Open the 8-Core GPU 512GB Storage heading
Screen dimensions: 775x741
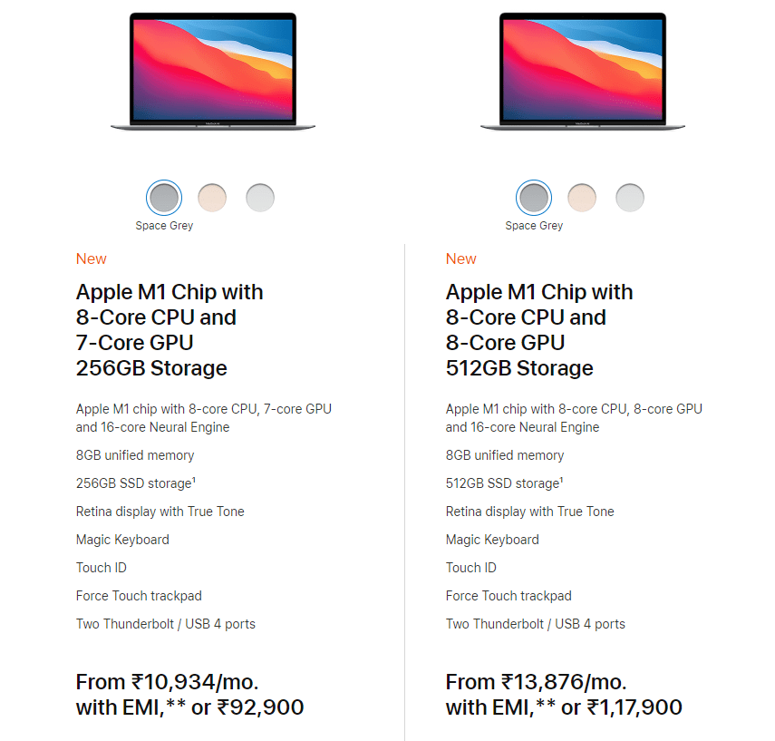point(539,330)
